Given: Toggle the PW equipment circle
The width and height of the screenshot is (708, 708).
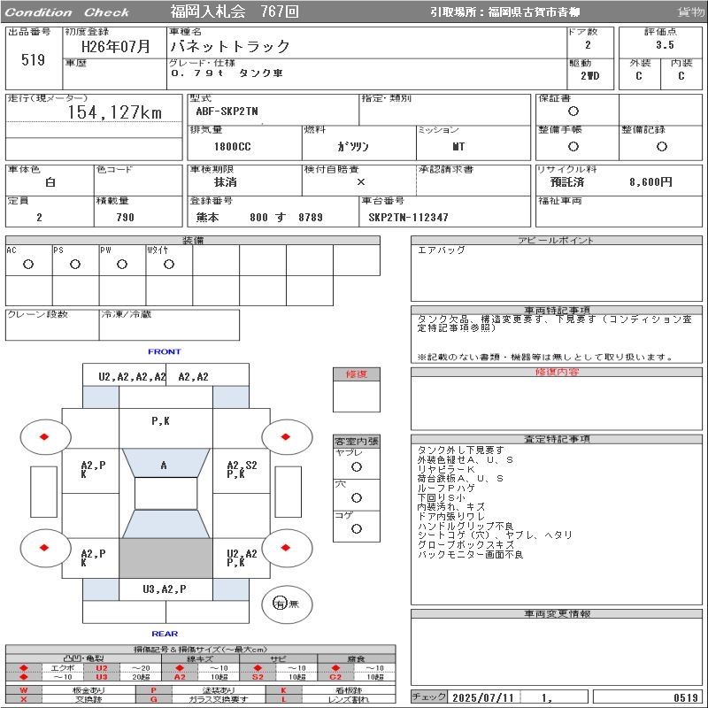Looking at the screenshot, I should [122, 265].
